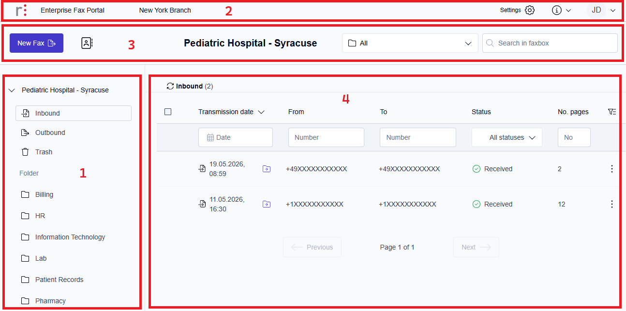This screenshot has height=311, width=626.
Task: Sort by Transmission date column
Action: (x=231, y=112)
